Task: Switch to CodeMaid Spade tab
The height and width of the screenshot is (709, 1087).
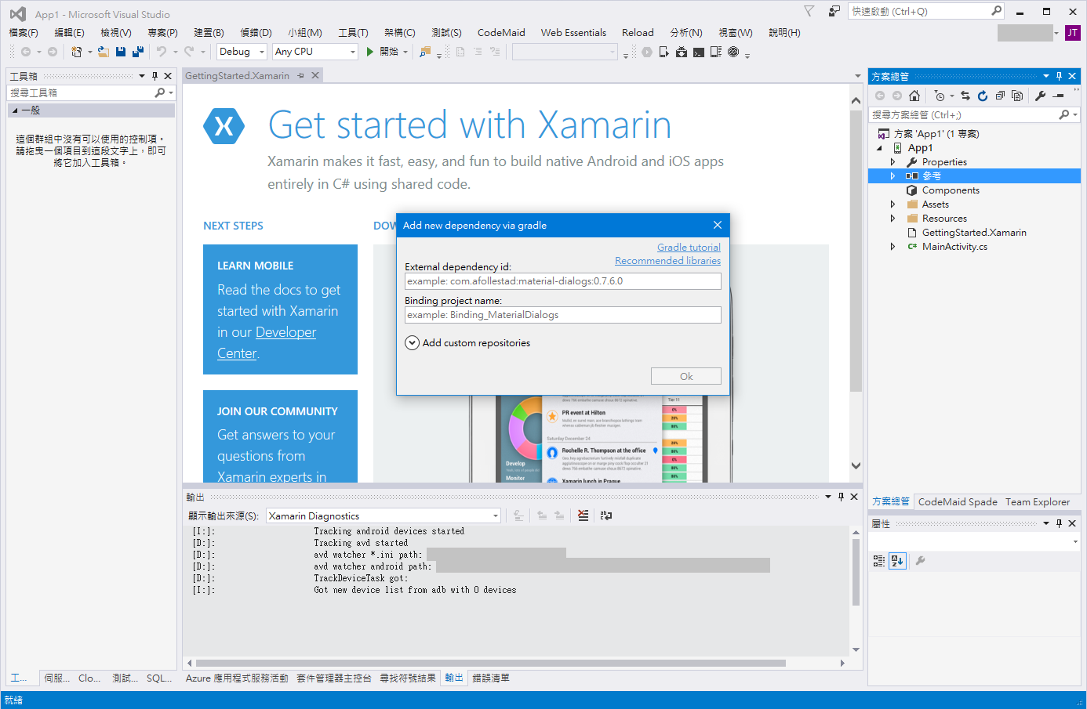Action: pos(958,502)
